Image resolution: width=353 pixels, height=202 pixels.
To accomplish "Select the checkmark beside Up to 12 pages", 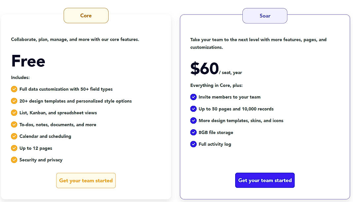I will click(x=14, y=148).
